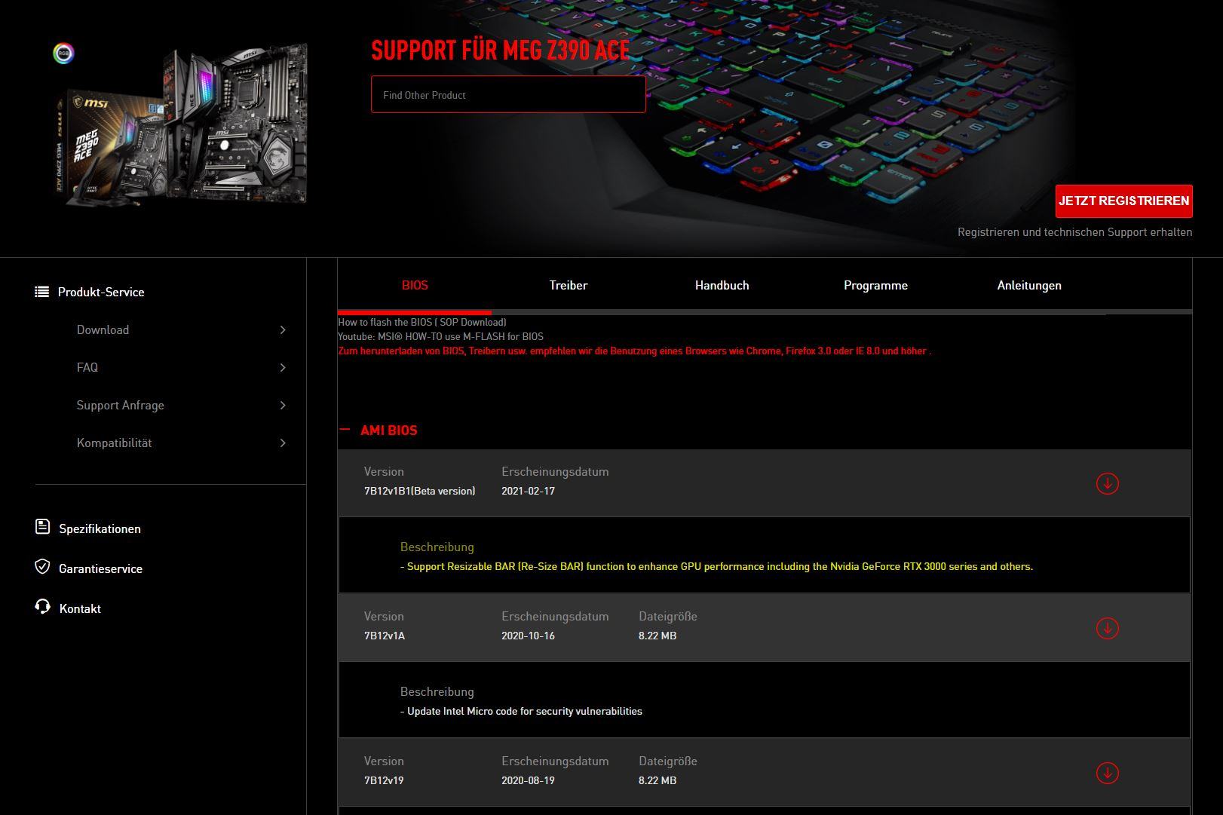Image resolution: width=1223 pixels, height=815 pixels.
Task: Switch to the BIOS tab
Action: tap(415, 285)
